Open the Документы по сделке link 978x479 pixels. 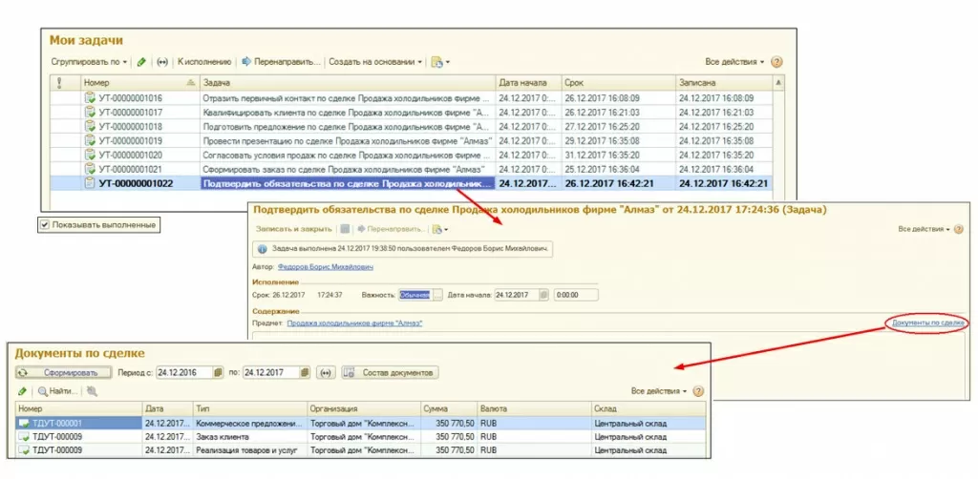pyautogui.click(x=927, y=323)
